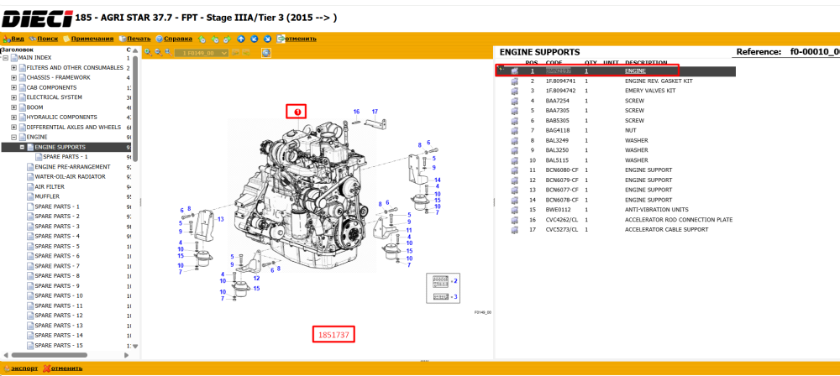Click the blue down-right arrow icon

point(267,39)
